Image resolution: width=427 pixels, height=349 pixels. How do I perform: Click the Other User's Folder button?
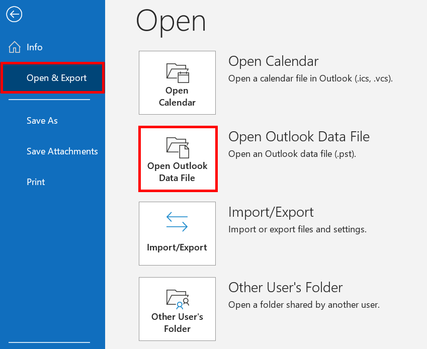coord(177,309)
